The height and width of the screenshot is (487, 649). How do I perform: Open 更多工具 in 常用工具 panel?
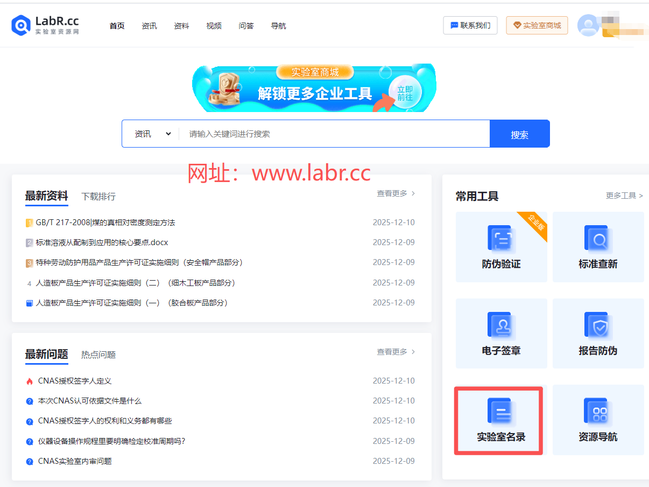point(624,196)
